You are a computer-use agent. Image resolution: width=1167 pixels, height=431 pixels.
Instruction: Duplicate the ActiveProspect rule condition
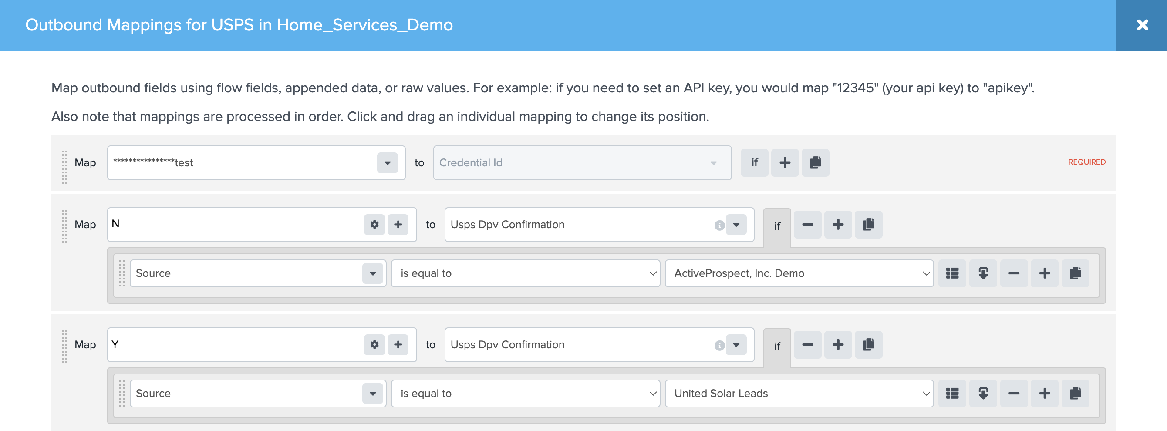(x=1075, y=273)
